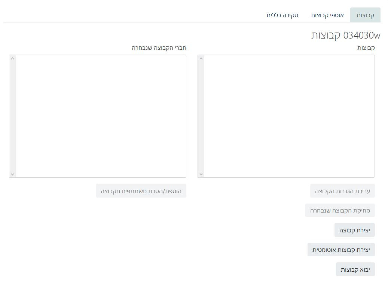Screen dimensions: 388x287
Task: Open the אוספי קבוצות tab
Action: pyautogui.click(x=327, y=15)
